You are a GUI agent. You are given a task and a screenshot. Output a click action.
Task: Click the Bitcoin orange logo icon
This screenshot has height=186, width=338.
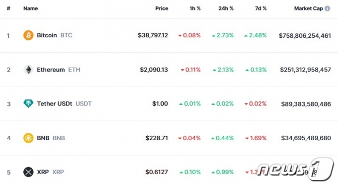tap(28, 35)
